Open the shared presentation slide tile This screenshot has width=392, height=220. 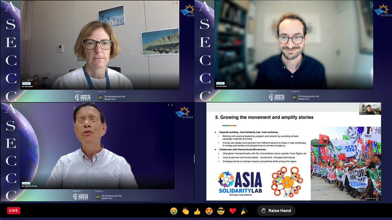tap(294, 152)
